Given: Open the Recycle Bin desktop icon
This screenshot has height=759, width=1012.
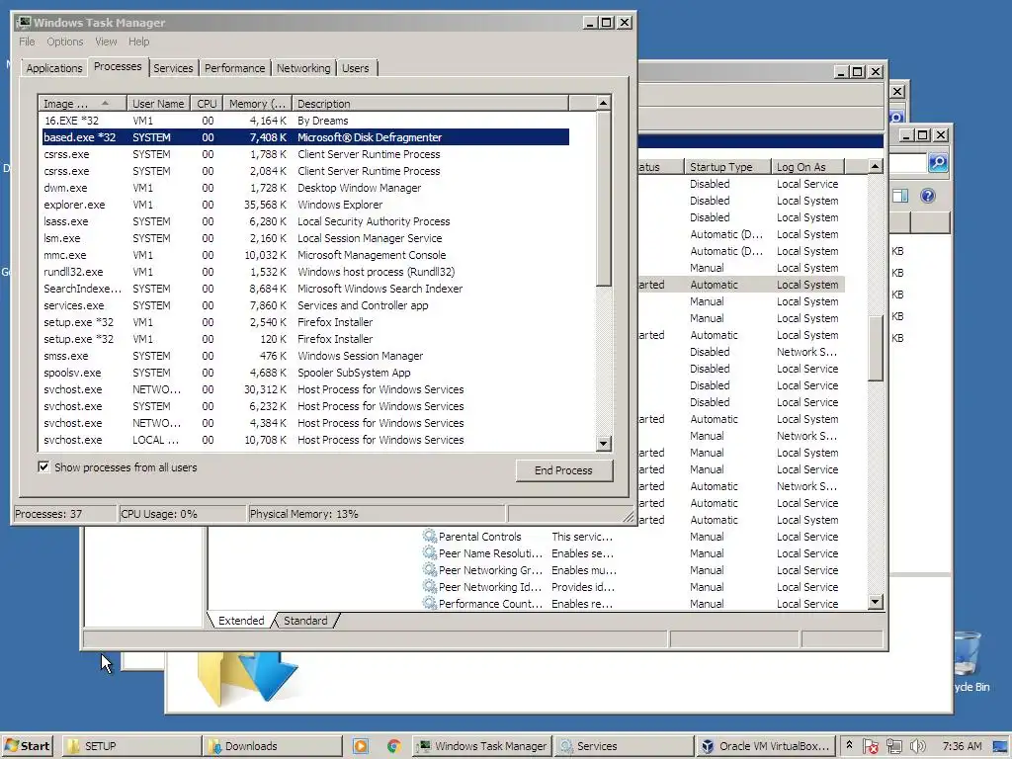Looking at the screenshot, I should coord(969,661).
